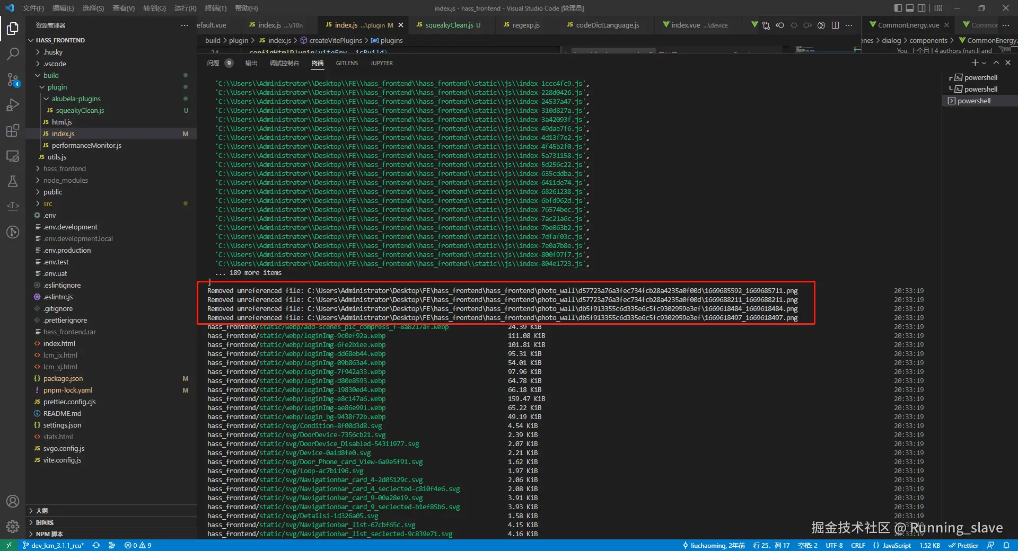1018x551 pixels.
Task: Open the Remote Explorer view
Action: coord(13,156)
